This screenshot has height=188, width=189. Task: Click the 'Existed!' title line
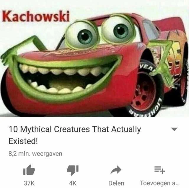[23, 141]
